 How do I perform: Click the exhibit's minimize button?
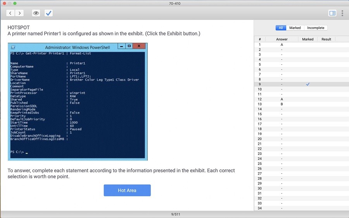tap(121, 46)
